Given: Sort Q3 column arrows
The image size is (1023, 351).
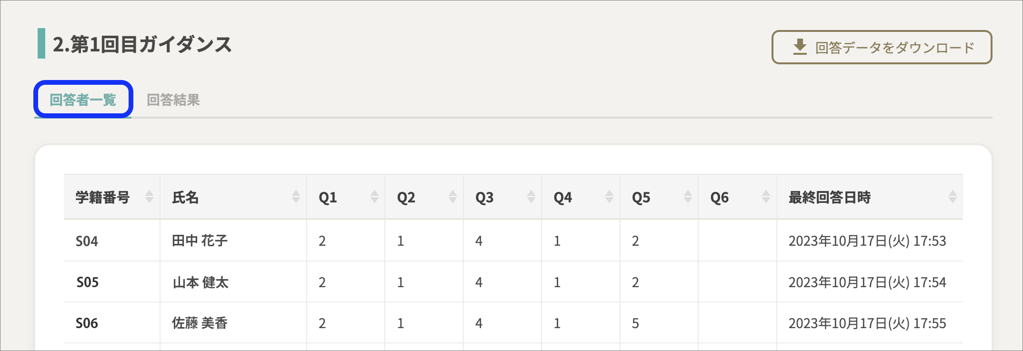Looking at the screenshot, I should [531, 197].
